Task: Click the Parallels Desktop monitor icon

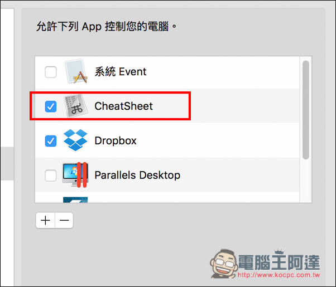Action: (x=75, y=175)
